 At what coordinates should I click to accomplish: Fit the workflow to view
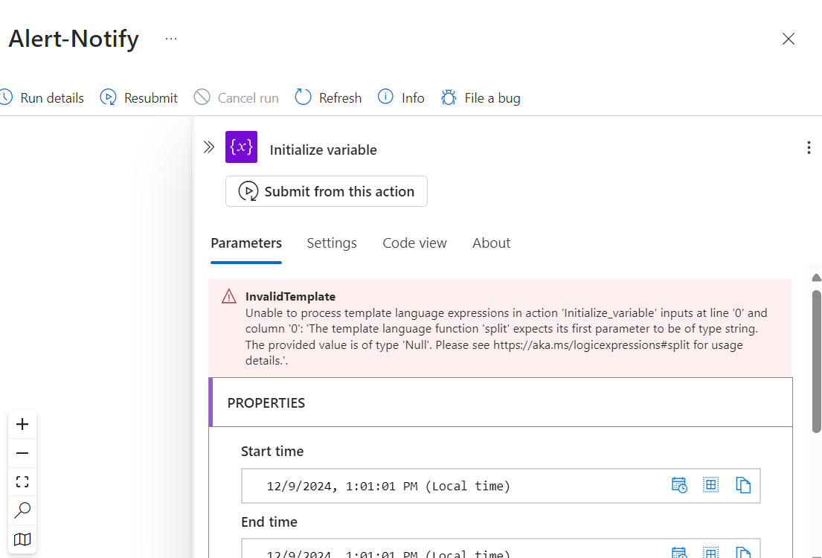(x=22, y=481)
